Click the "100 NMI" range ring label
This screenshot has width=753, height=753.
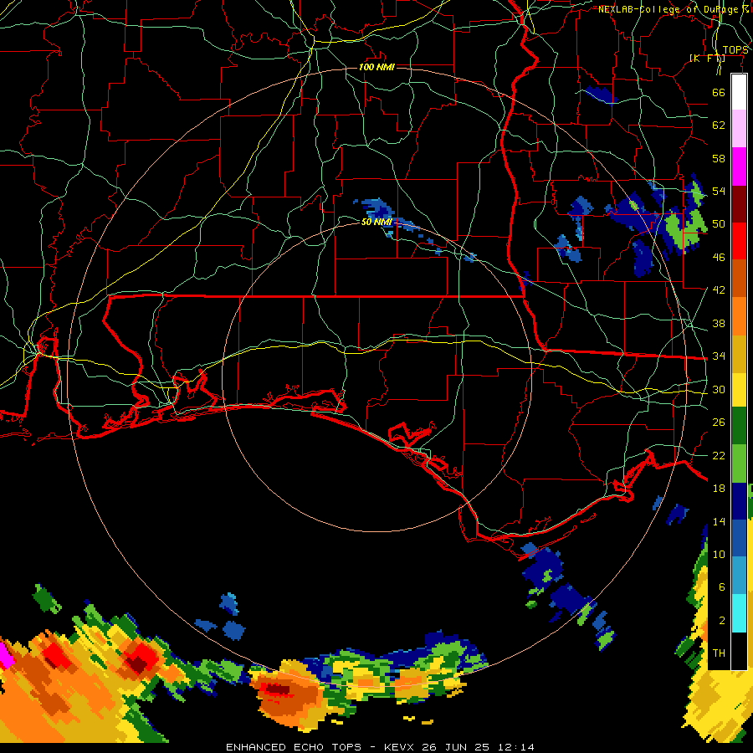(x=376, y=67)
